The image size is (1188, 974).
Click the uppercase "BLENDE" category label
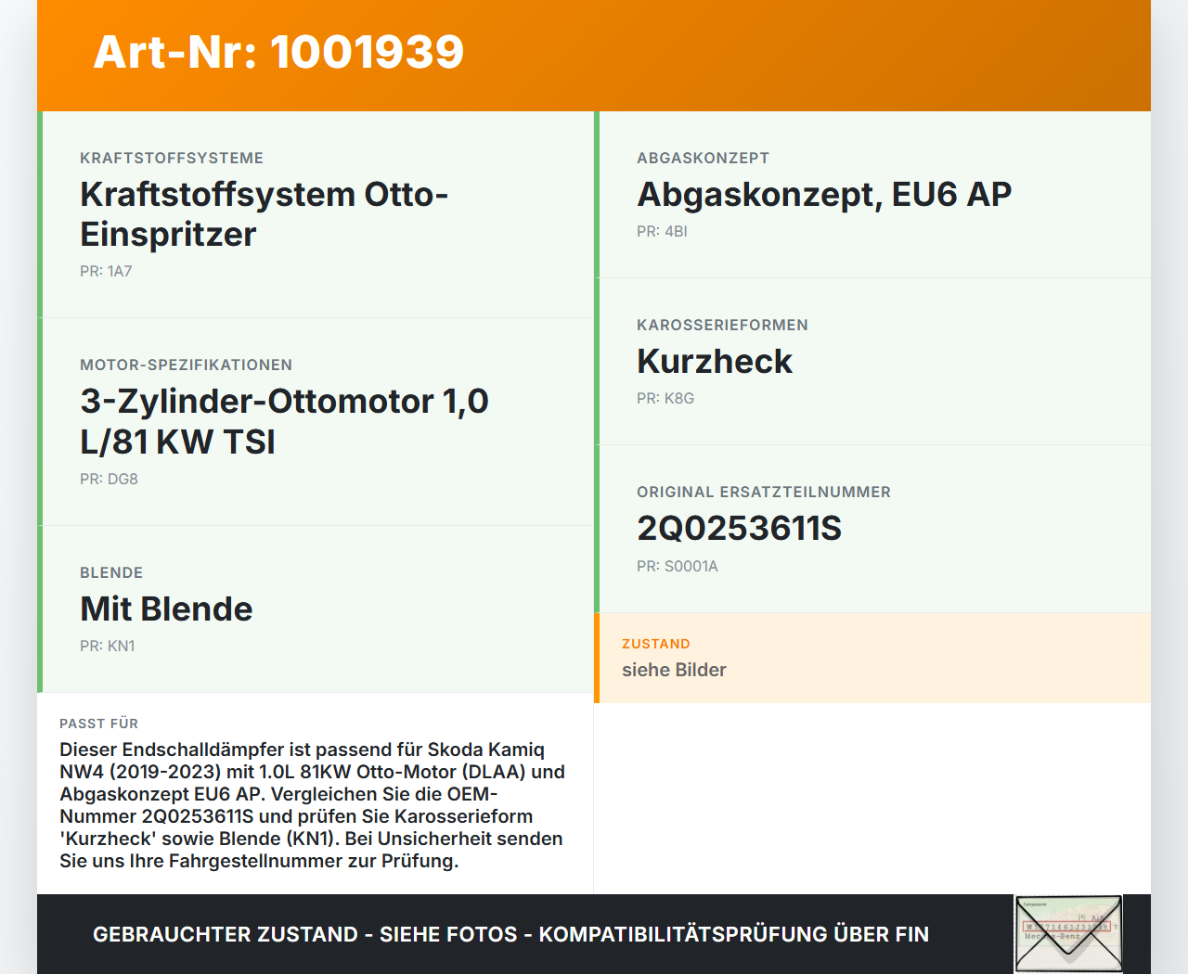(x=111, y=572)
